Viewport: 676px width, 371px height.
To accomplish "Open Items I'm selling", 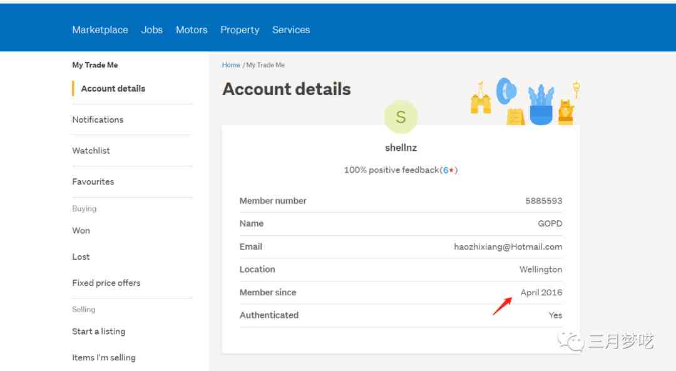I will [x=104, y=358].
